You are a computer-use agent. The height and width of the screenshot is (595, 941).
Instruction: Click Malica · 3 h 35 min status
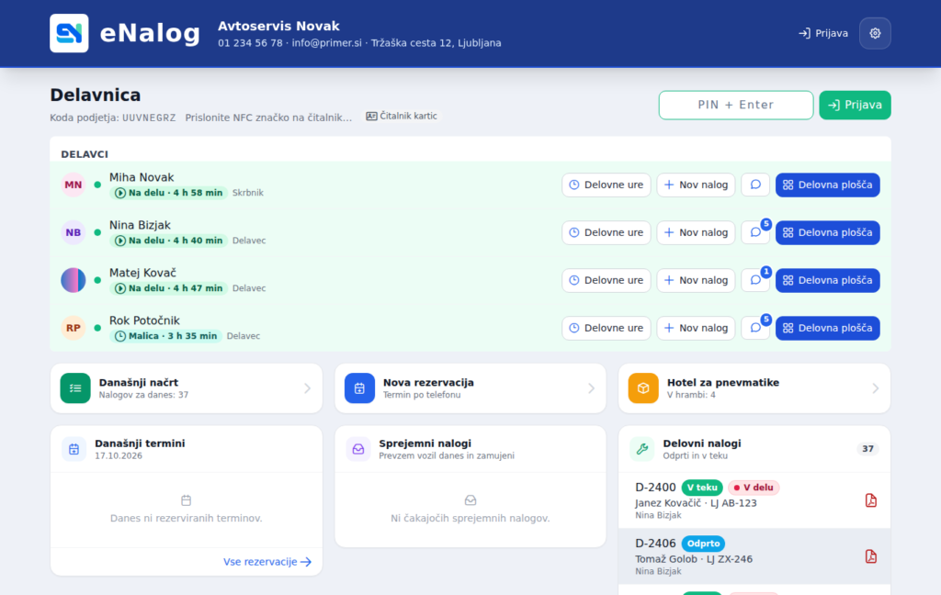(x=165, y=336)
